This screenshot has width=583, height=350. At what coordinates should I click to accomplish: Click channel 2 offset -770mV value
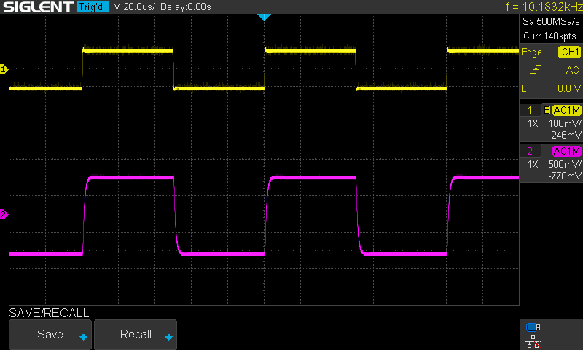(564, 176)
